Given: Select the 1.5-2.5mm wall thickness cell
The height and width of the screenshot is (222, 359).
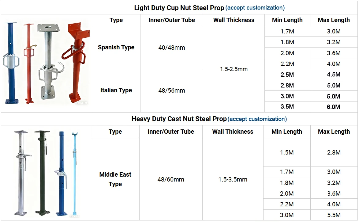Looking at the screenshot, I should coord(234,69).
